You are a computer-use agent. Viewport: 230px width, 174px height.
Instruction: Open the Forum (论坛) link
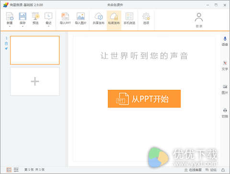pyautogui.click(x=211, y=170)
